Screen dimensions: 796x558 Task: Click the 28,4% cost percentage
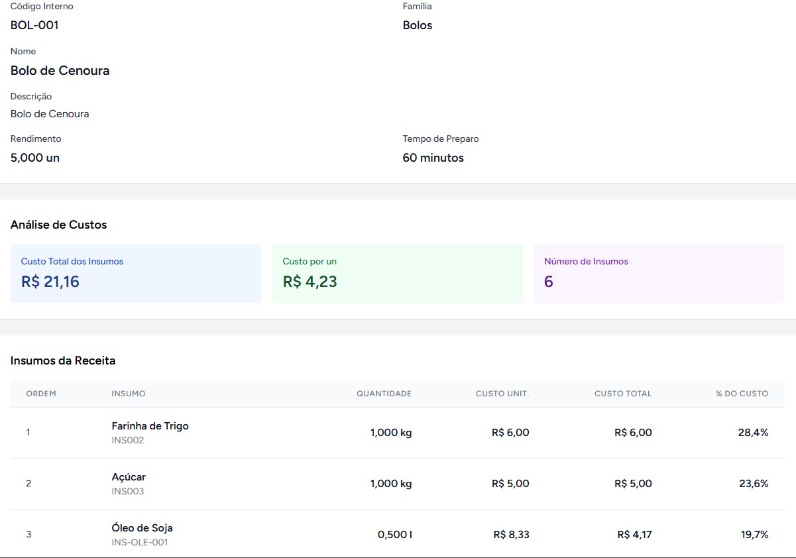753,433
